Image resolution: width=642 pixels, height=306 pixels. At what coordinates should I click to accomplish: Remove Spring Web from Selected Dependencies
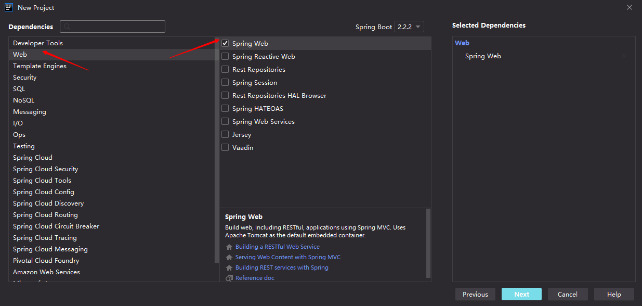624,56
